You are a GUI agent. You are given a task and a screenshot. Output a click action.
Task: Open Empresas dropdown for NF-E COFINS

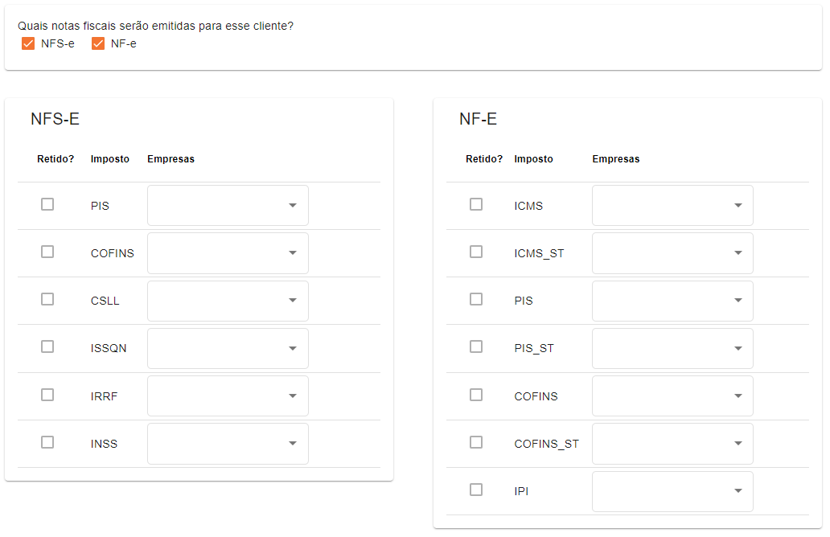[672, 396]
